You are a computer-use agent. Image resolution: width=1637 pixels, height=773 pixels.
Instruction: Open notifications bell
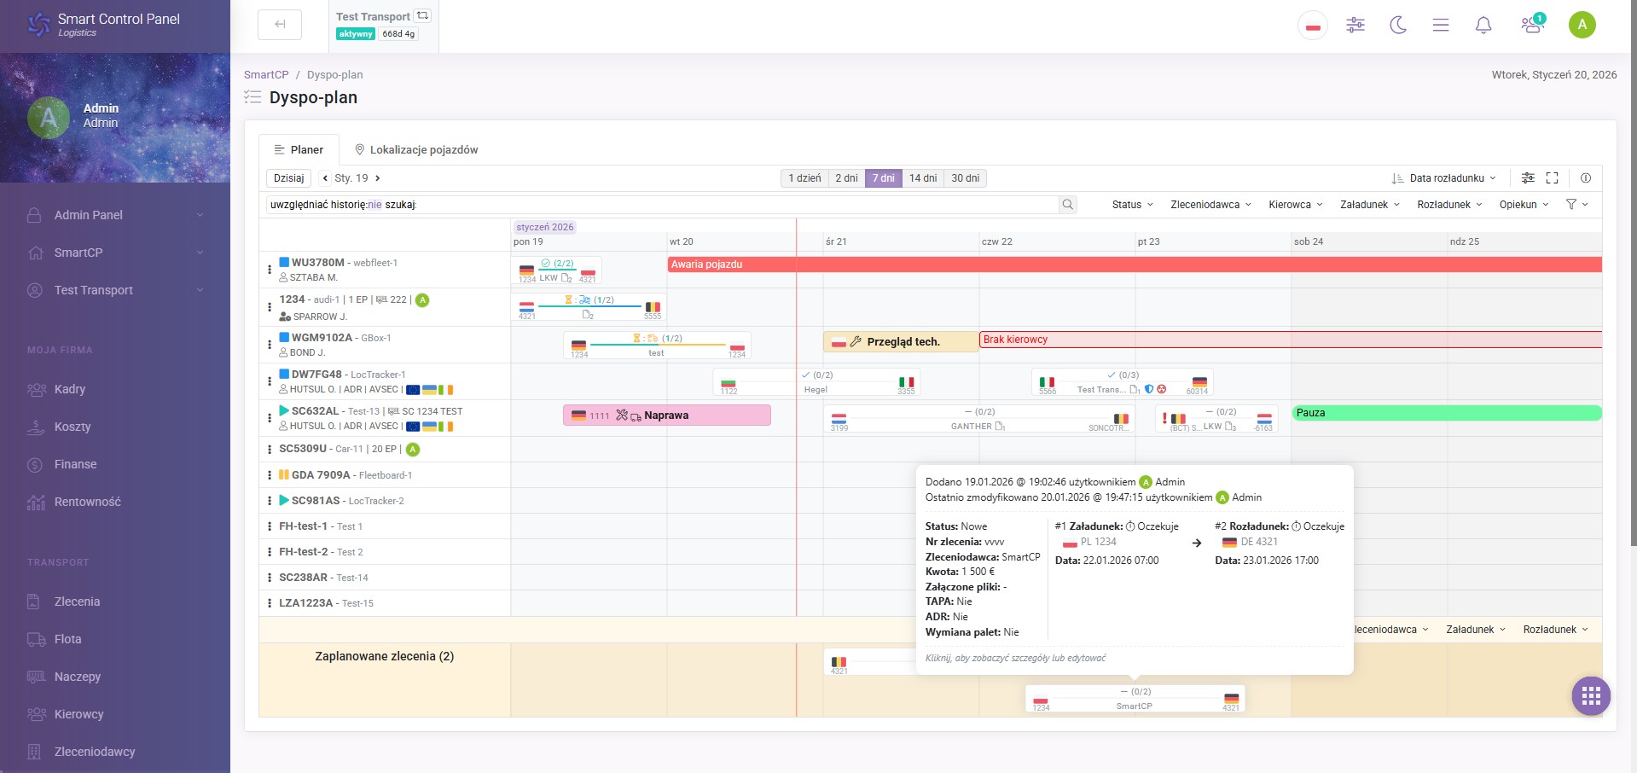click(1483, 25)
